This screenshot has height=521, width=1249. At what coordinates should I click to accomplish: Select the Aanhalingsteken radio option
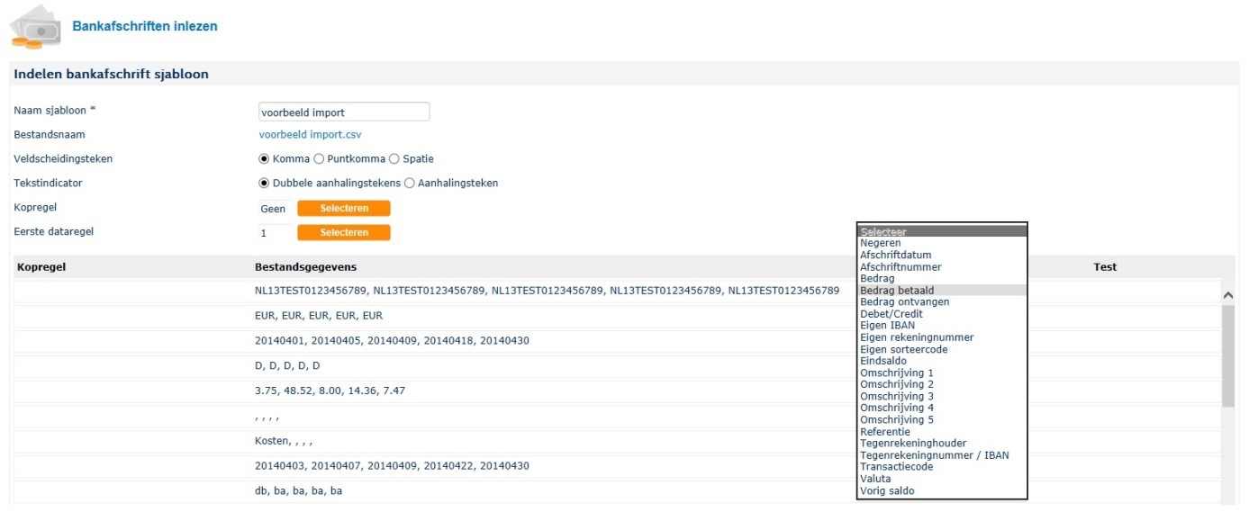point(410,184)
